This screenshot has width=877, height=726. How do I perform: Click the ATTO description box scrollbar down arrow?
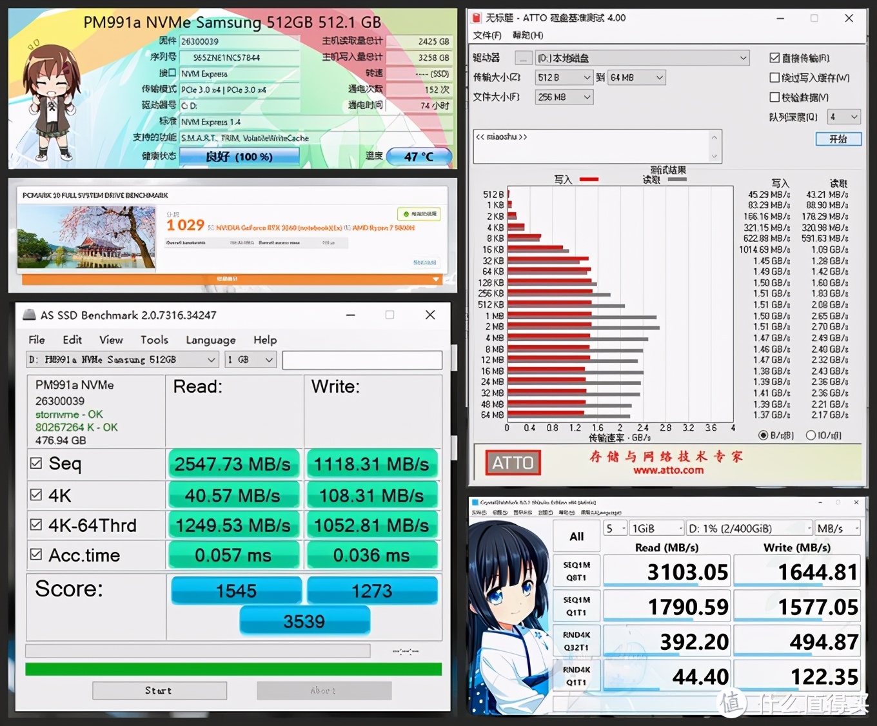714,156
